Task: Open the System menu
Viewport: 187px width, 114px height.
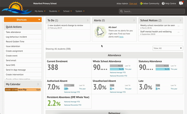Action: tap(80, 11)
